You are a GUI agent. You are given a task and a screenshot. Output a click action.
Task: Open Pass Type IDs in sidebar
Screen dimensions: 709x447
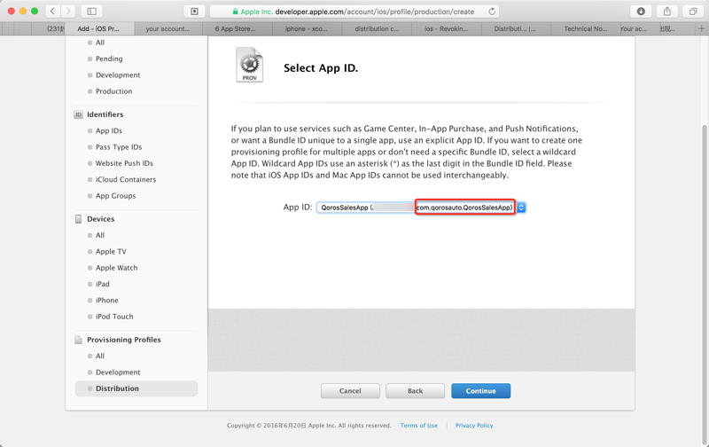tap(119, 147)
